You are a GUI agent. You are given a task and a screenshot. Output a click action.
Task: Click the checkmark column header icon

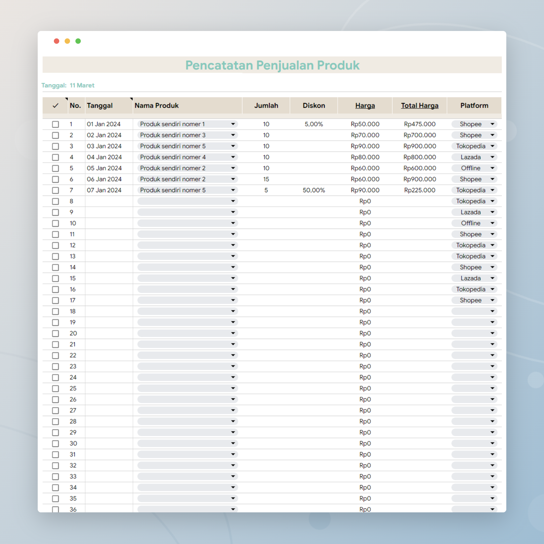[56, 106]
